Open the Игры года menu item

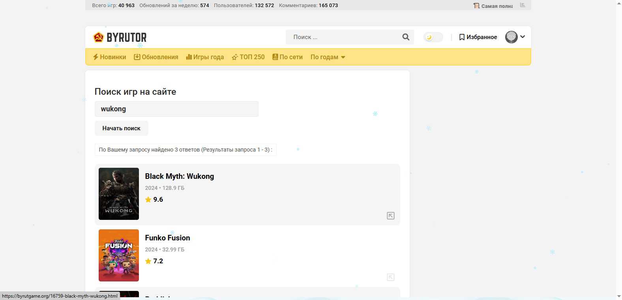click(205, 57)
